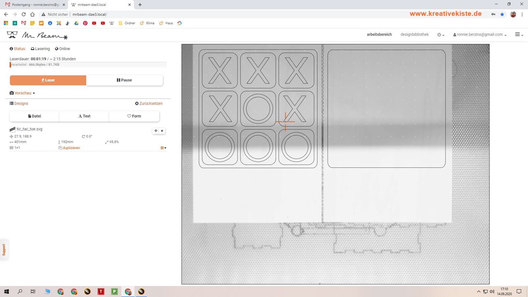The height and width of the screenshot is (297, 528).
Task: Open the design options menu for tic_tac_toe.svg
Action: tap(163, 148)
